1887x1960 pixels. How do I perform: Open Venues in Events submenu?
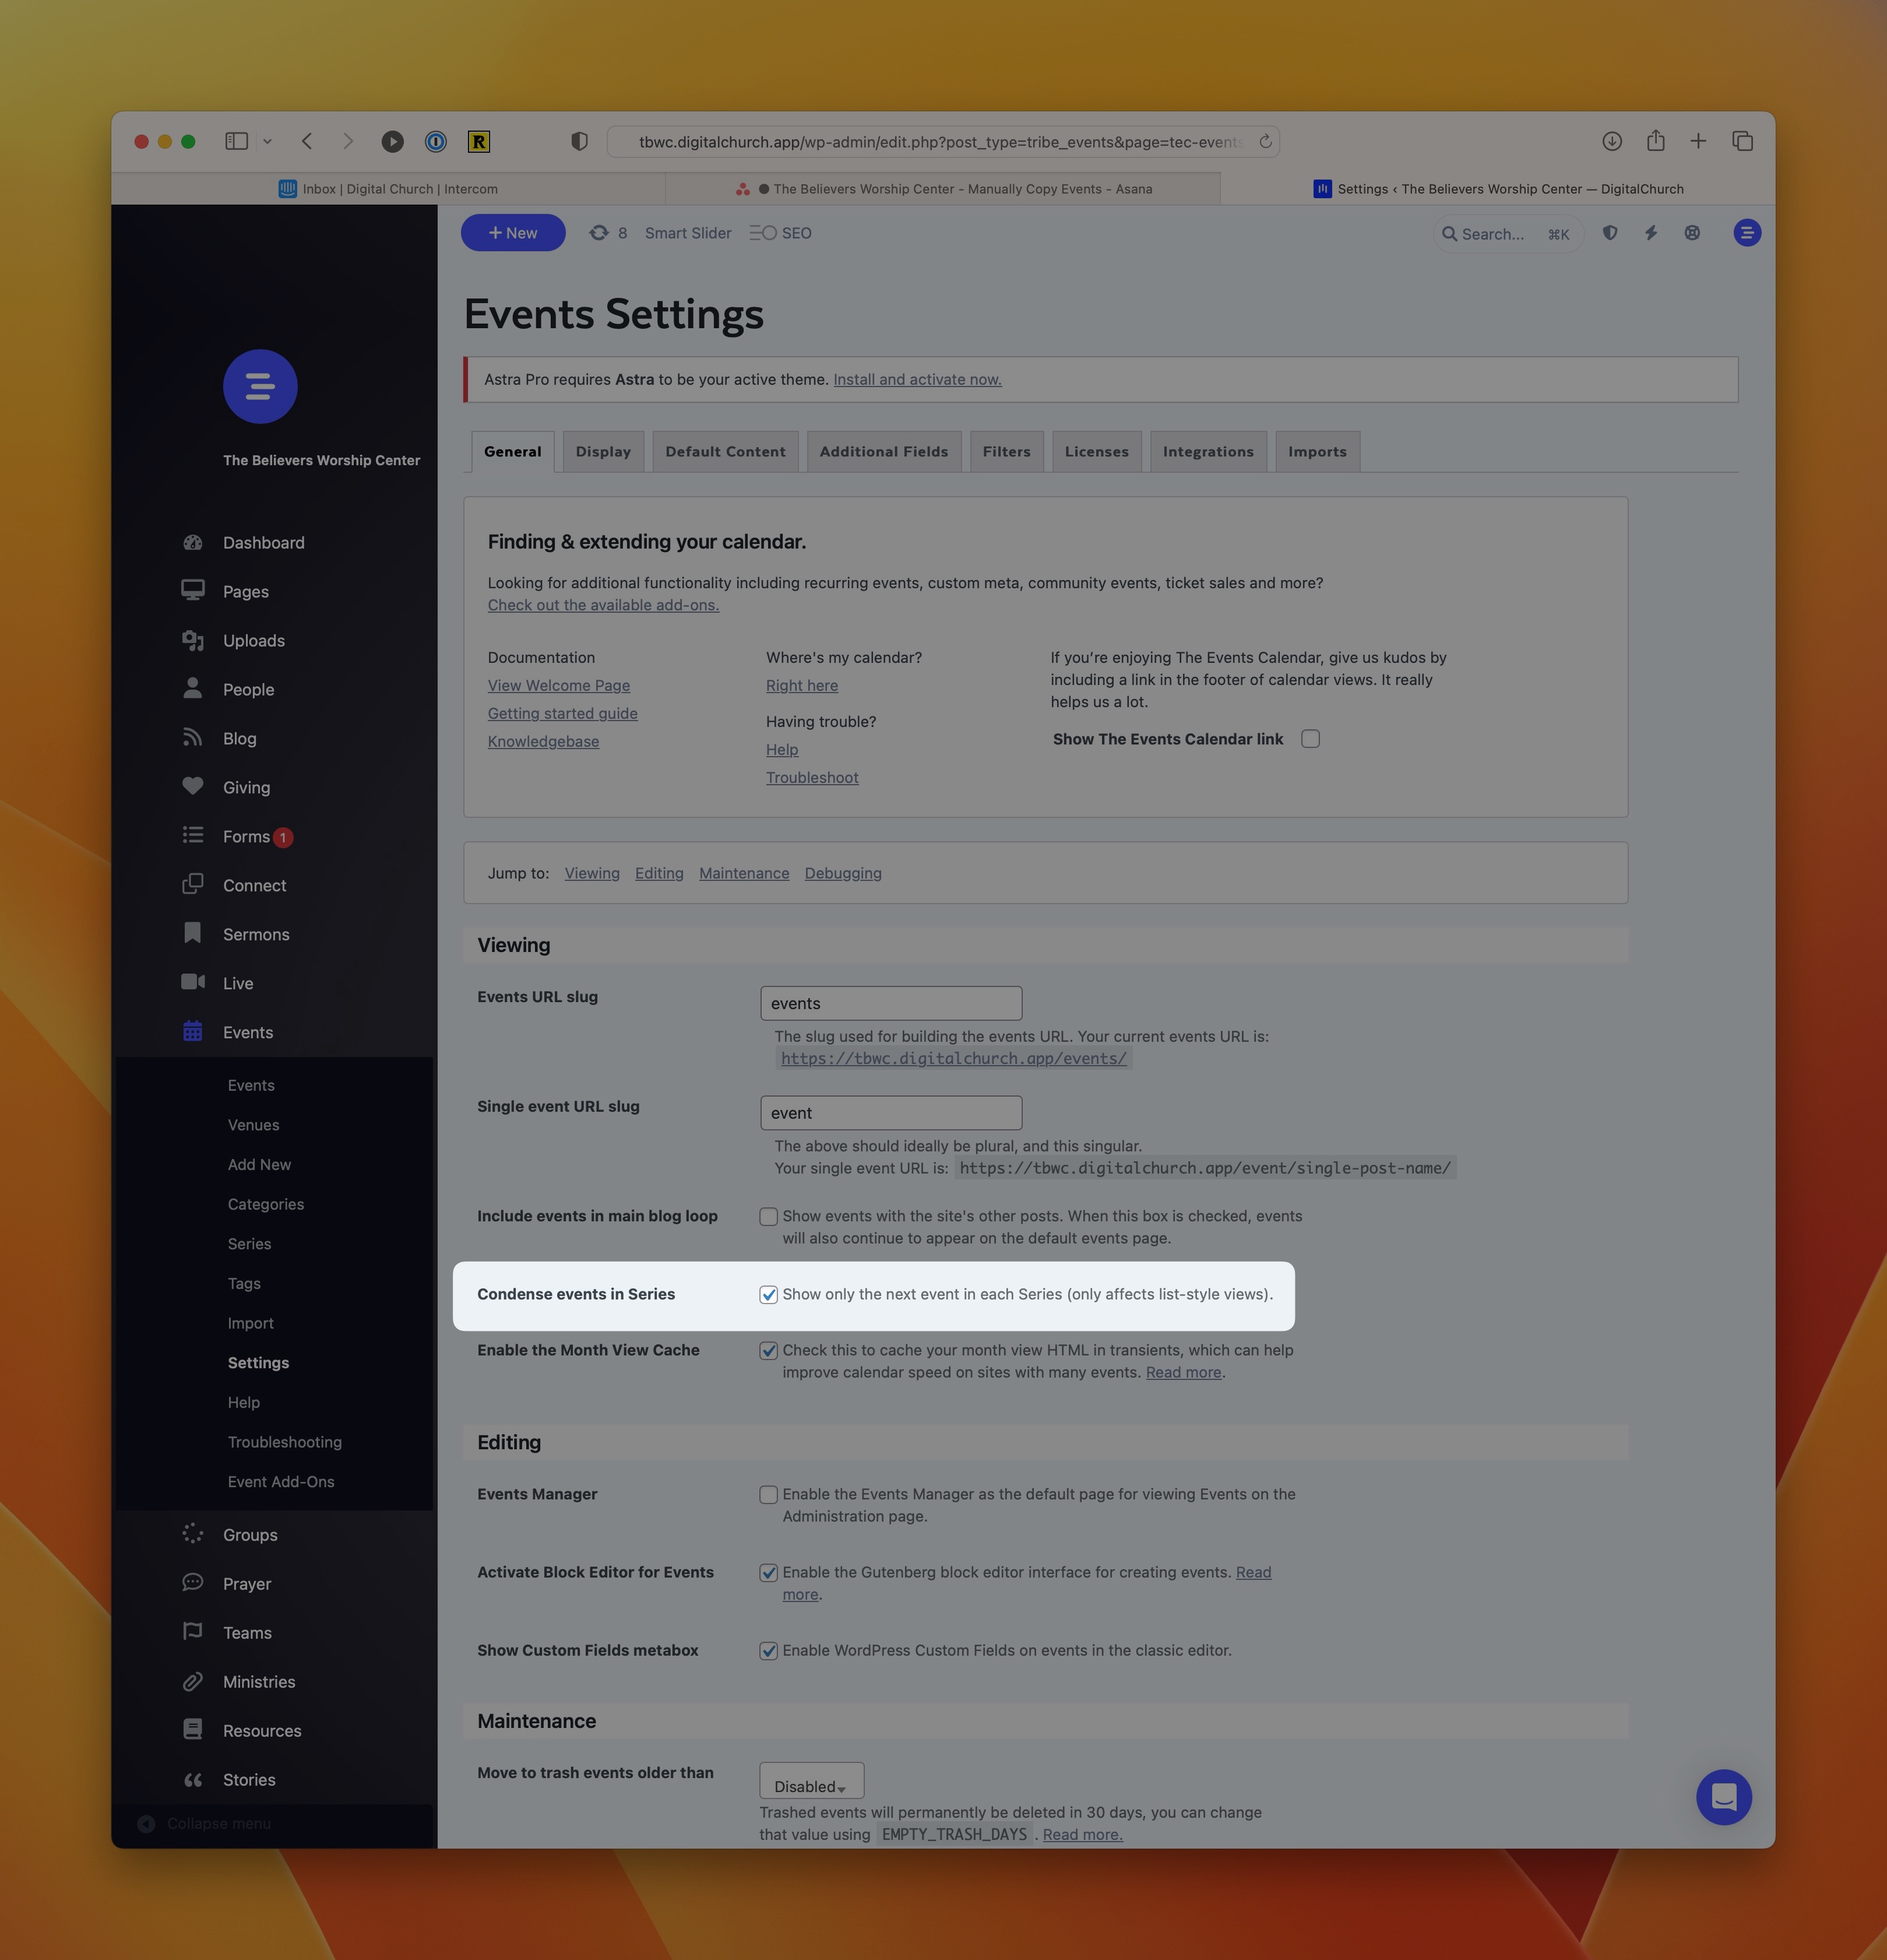pos(254,1125)
